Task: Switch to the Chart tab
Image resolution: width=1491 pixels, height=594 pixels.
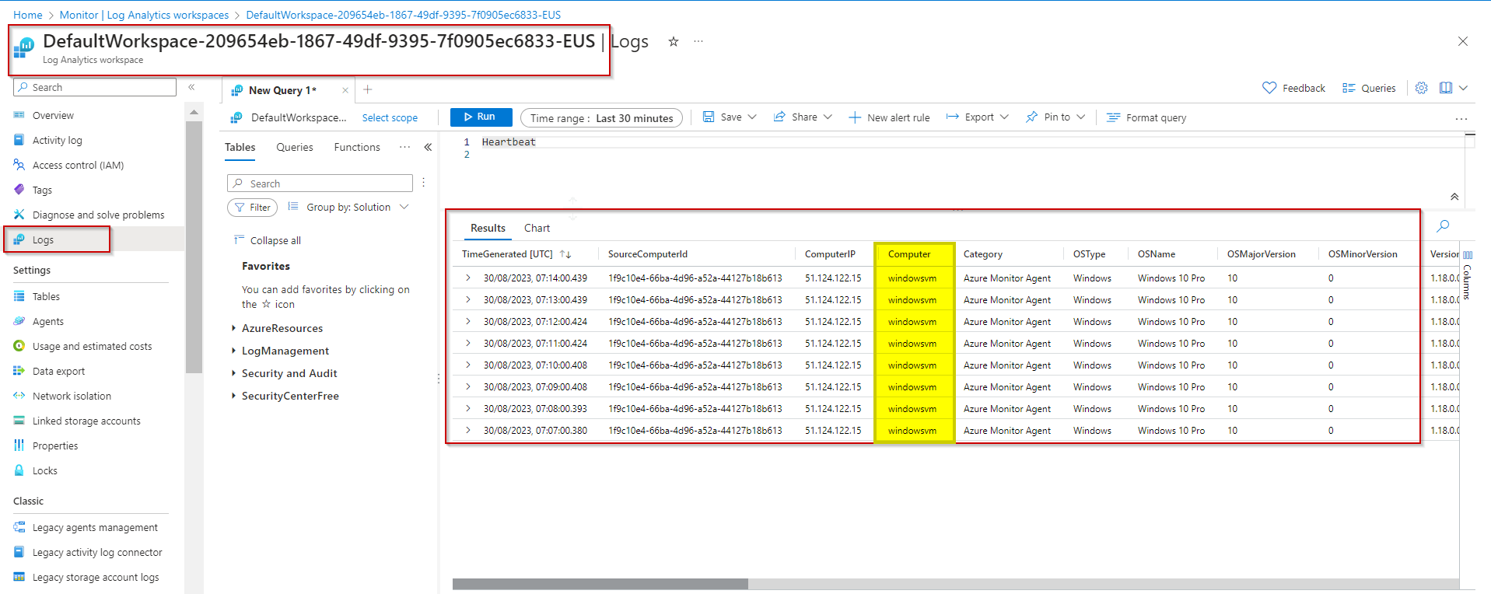Action: [x=537, y=228]
